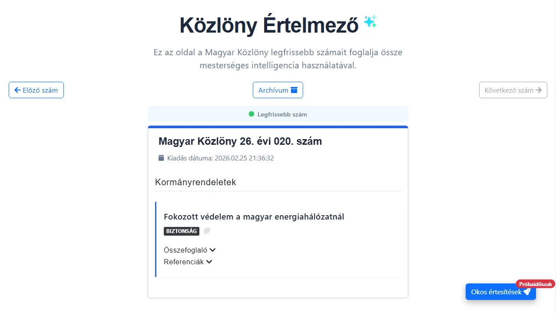Click the Magyar Közlöny 26. évi 020. szám heading
This screenshot has width=556, height=313.
tap(240, 141)
